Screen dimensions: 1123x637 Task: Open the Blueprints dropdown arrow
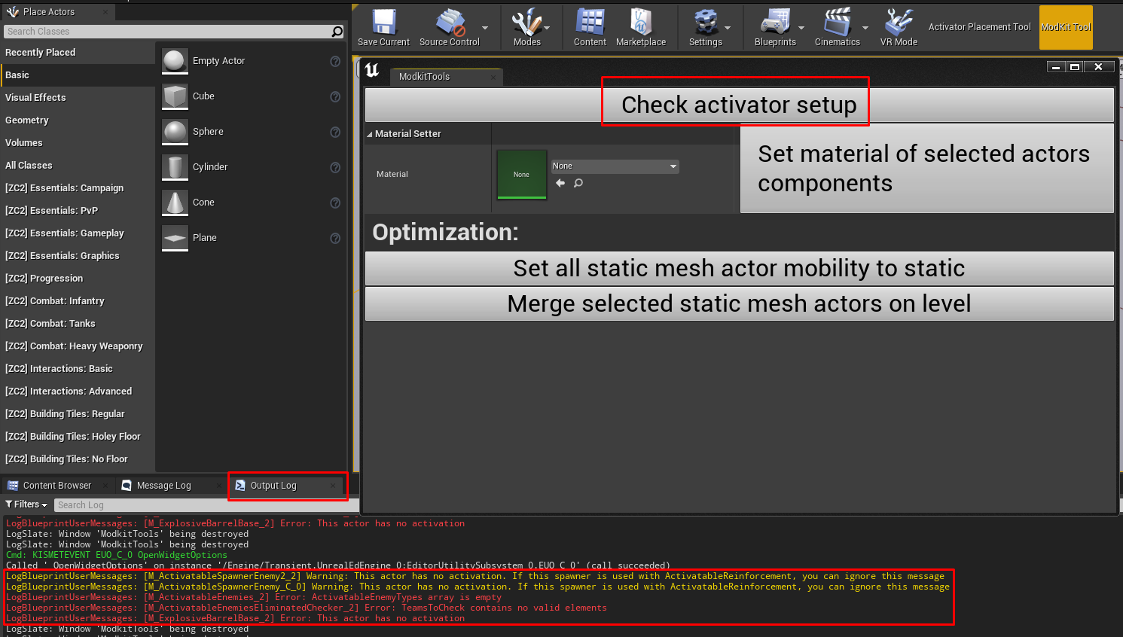pos(801,28)
